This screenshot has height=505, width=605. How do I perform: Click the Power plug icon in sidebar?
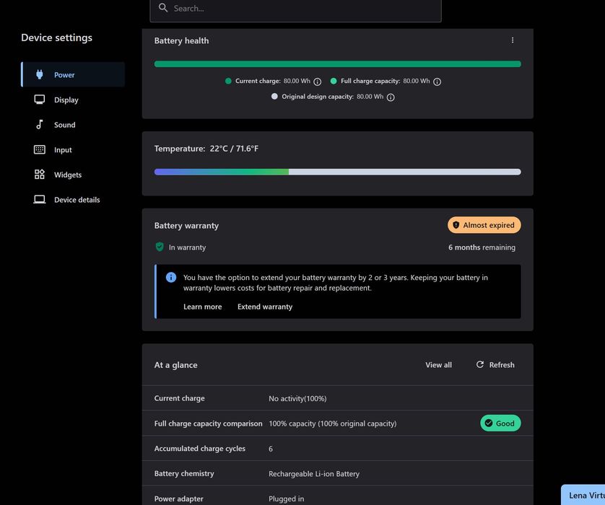click(40, 74)
